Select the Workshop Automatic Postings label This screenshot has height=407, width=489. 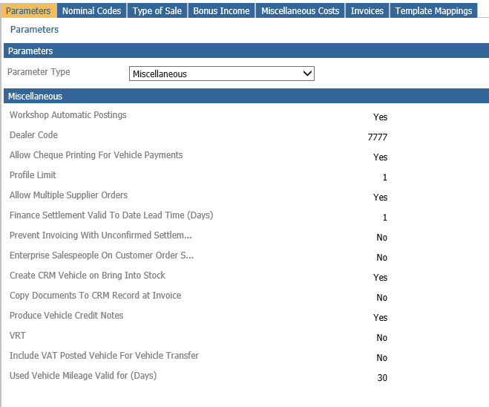tap(68, 115)
